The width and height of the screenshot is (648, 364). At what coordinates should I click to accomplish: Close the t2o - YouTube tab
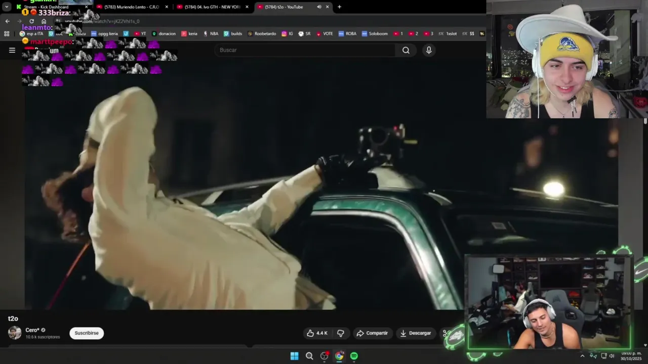327,7
